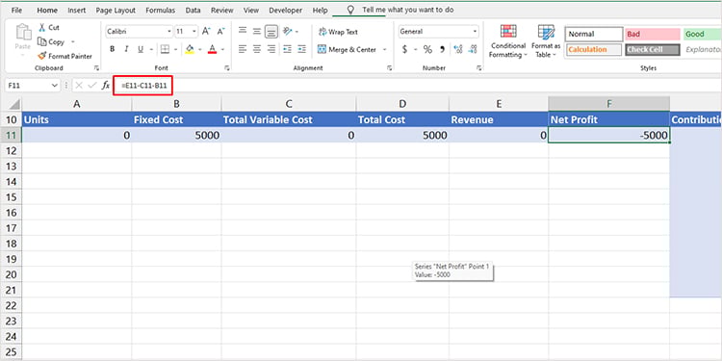The width and height of the screenshot is (722, 361).
Task: Align text right
Action: pos(271,49)
